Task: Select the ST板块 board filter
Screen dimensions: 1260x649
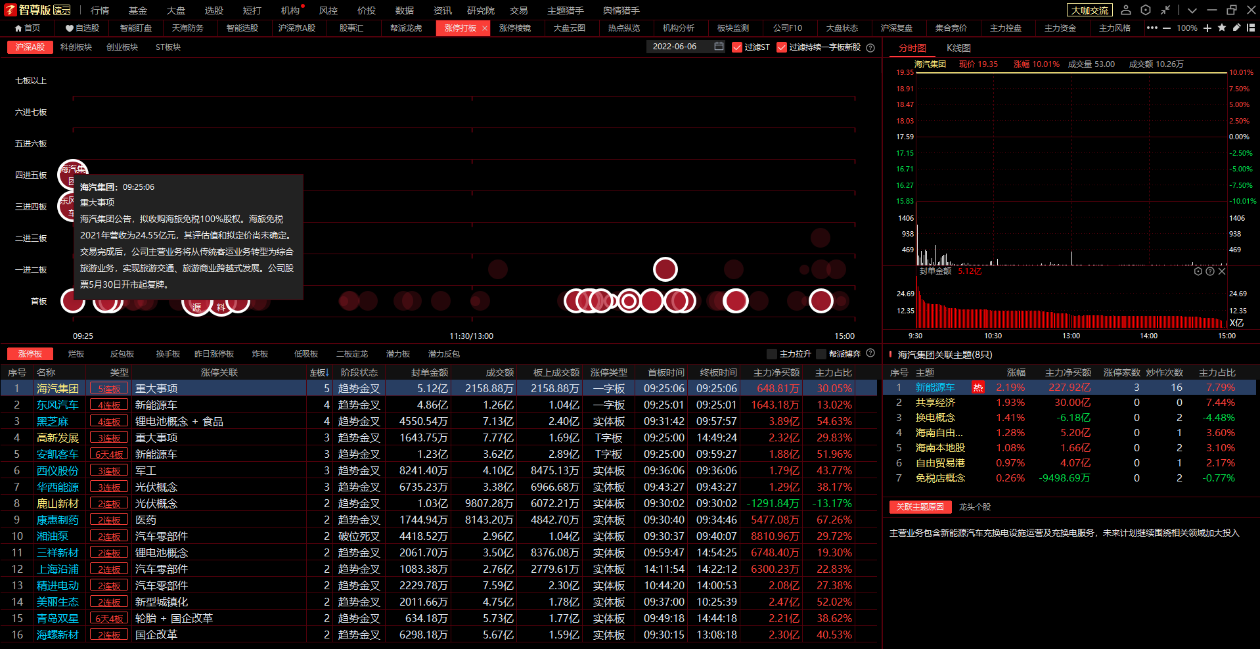Action: 168,47
